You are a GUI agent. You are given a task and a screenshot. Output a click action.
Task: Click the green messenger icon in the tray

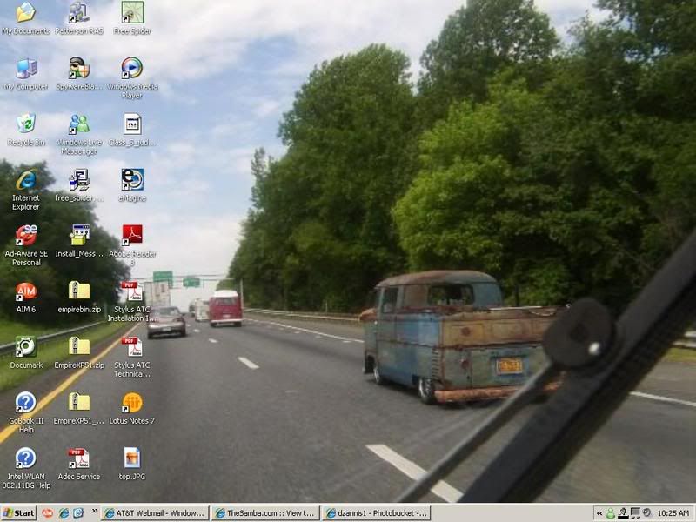point(611,513)
